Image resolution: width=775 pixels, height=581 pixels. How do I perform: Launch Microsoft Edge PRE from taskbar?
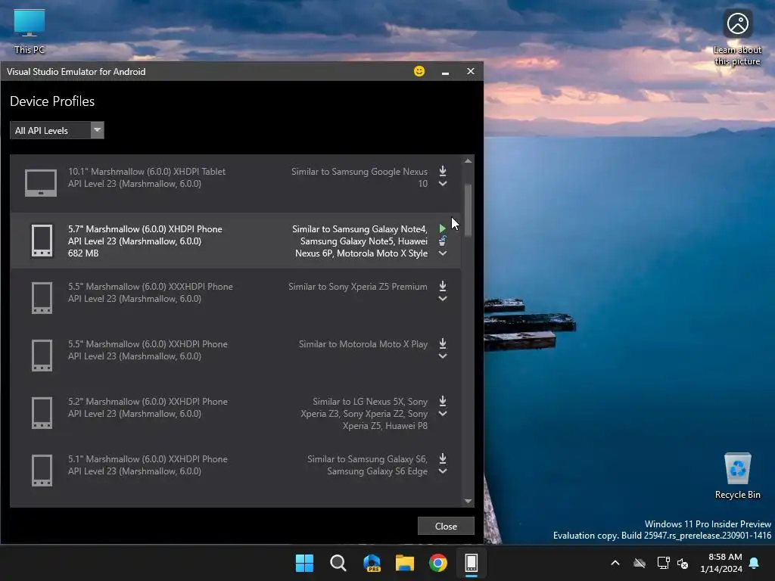[372, 563]
